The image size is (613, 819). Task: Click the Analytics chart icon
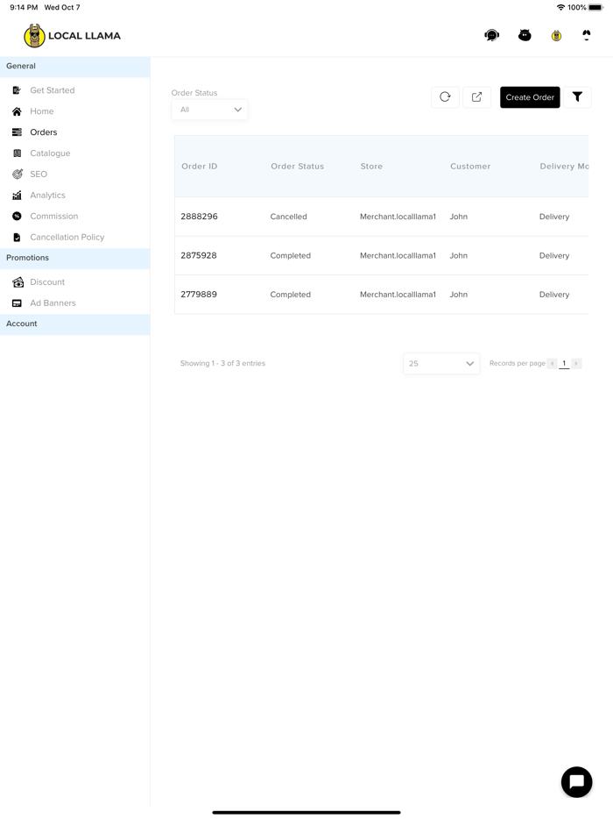pos(17,195)
